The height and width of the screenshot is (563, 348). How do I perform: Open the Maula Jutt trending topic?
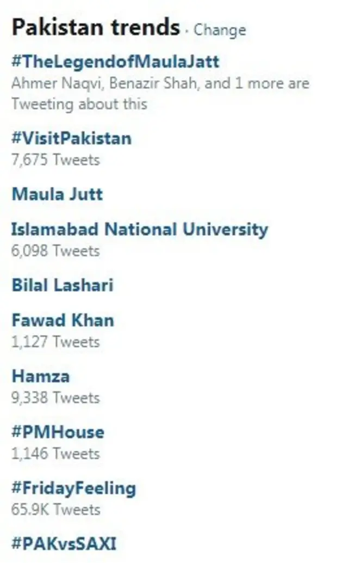click(x=57, y=194)
